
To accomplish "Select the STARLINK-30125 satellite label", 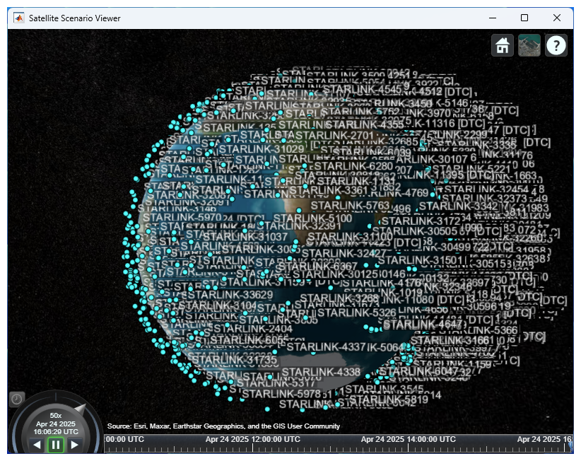I will click(335, 274).
